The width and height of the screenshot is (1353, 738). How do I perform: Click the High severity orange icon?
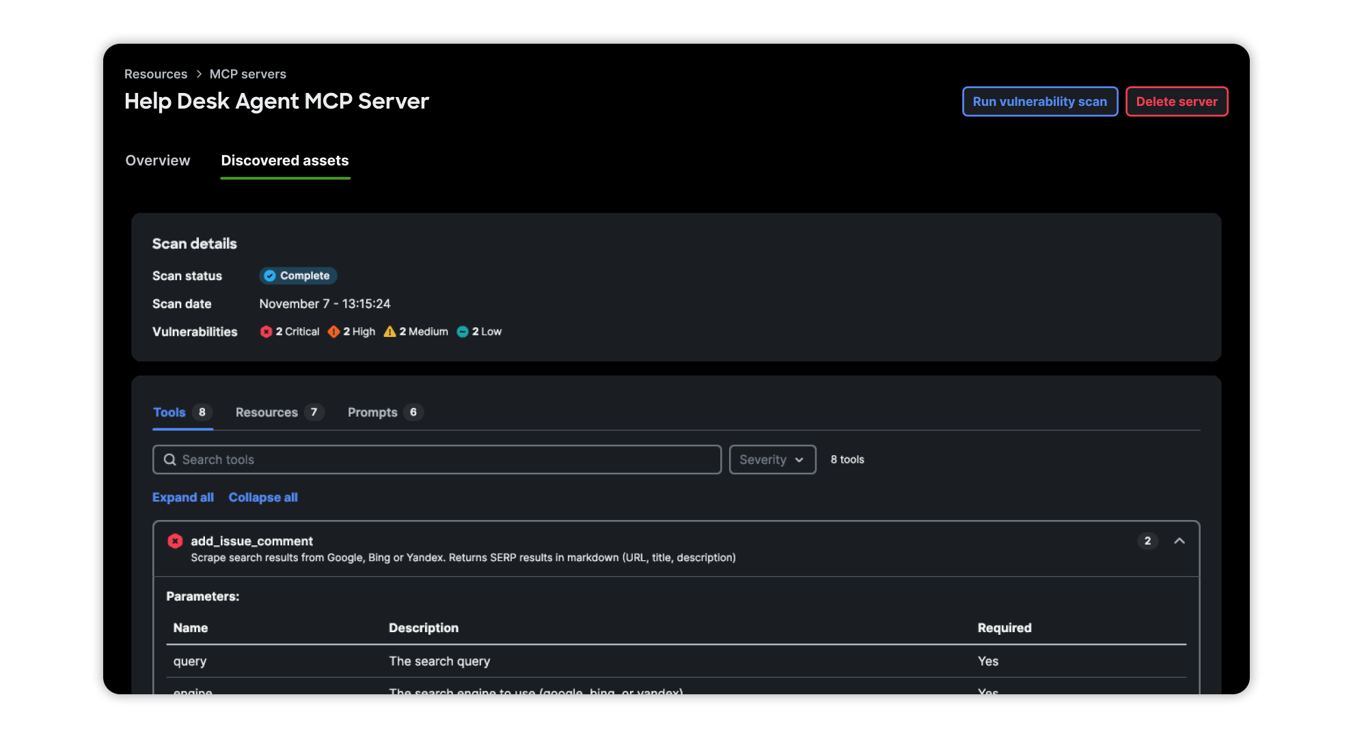coord(333,331)
